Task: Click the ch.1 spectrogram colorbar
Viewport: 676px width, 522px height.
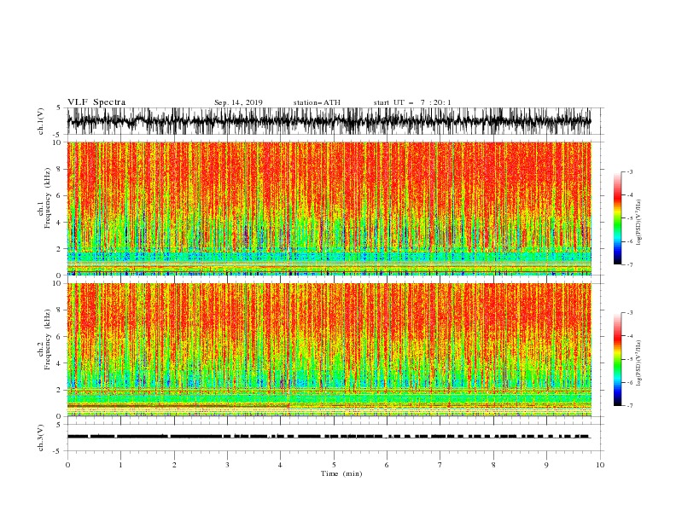Action: point(617,217)
